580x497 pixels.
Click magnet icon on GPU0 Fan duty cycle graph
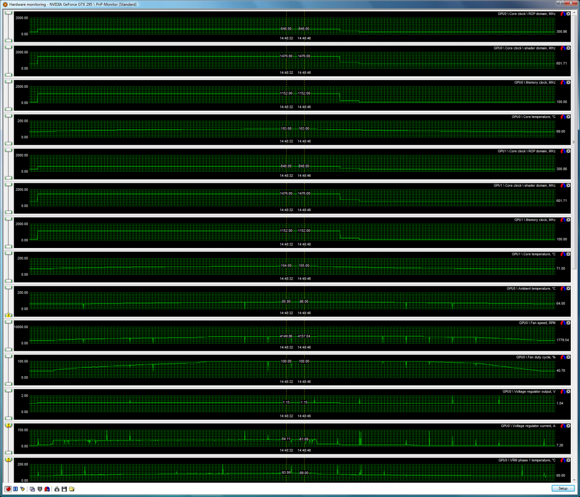563,357
